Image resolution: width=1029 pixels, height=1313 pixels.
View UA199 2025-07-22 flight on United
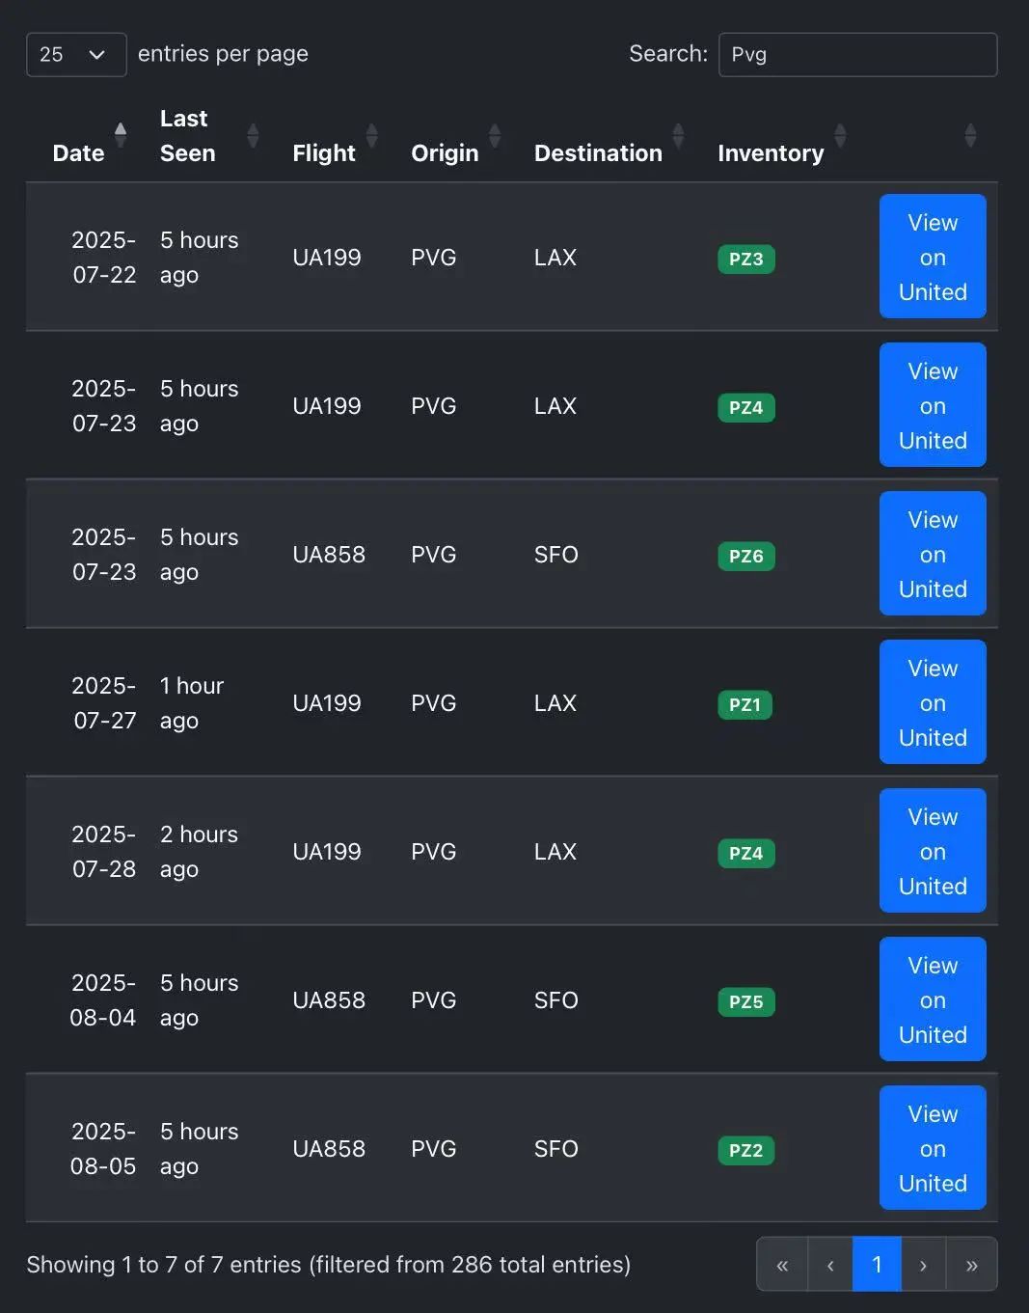point(933,257)
